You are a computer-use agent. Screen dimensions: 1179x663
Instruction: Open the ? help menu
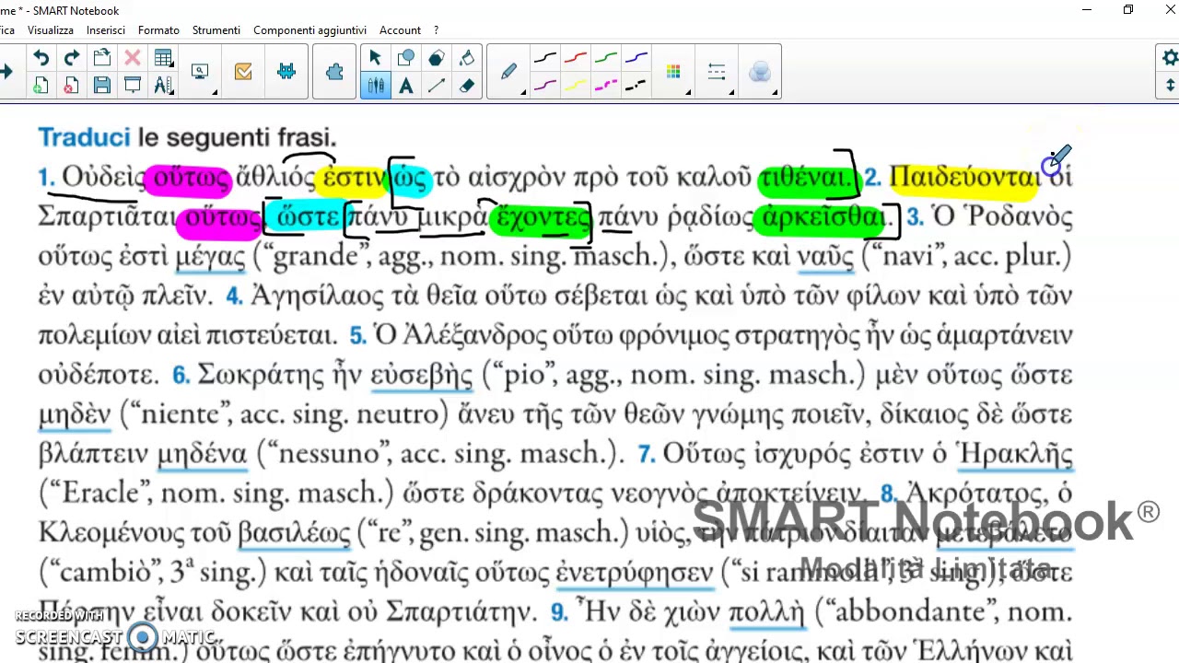436,30
